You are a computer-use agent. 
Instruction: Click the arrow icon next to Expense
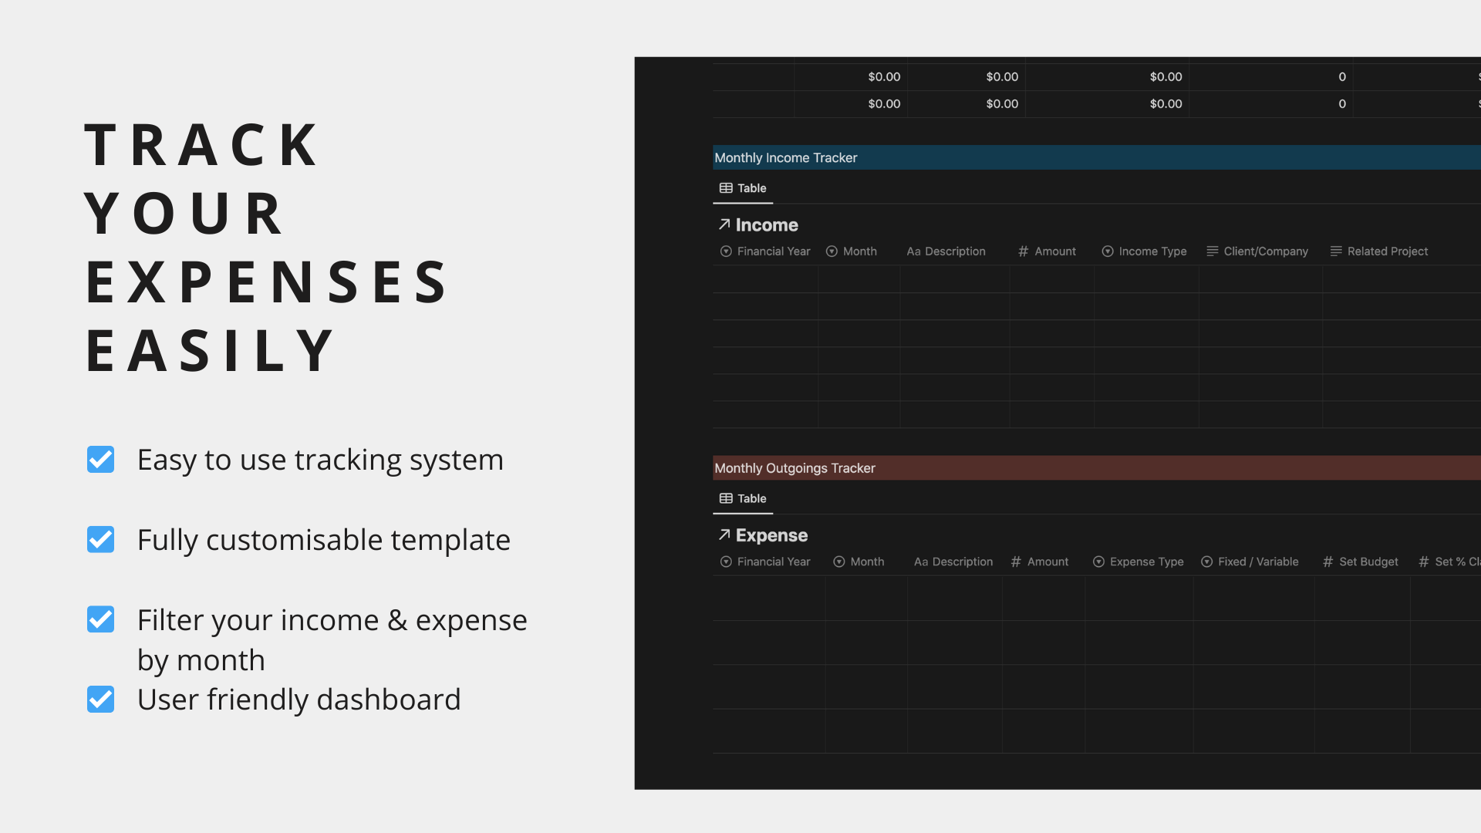pyautogui.click(x=724, y=535)
